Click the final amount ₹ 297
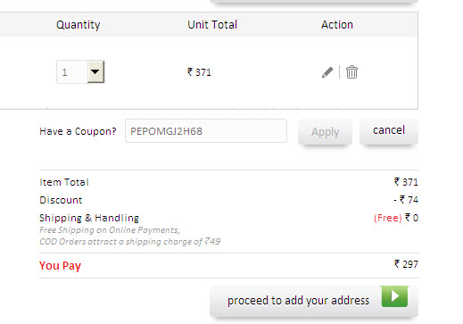 [x=406, y=264]
